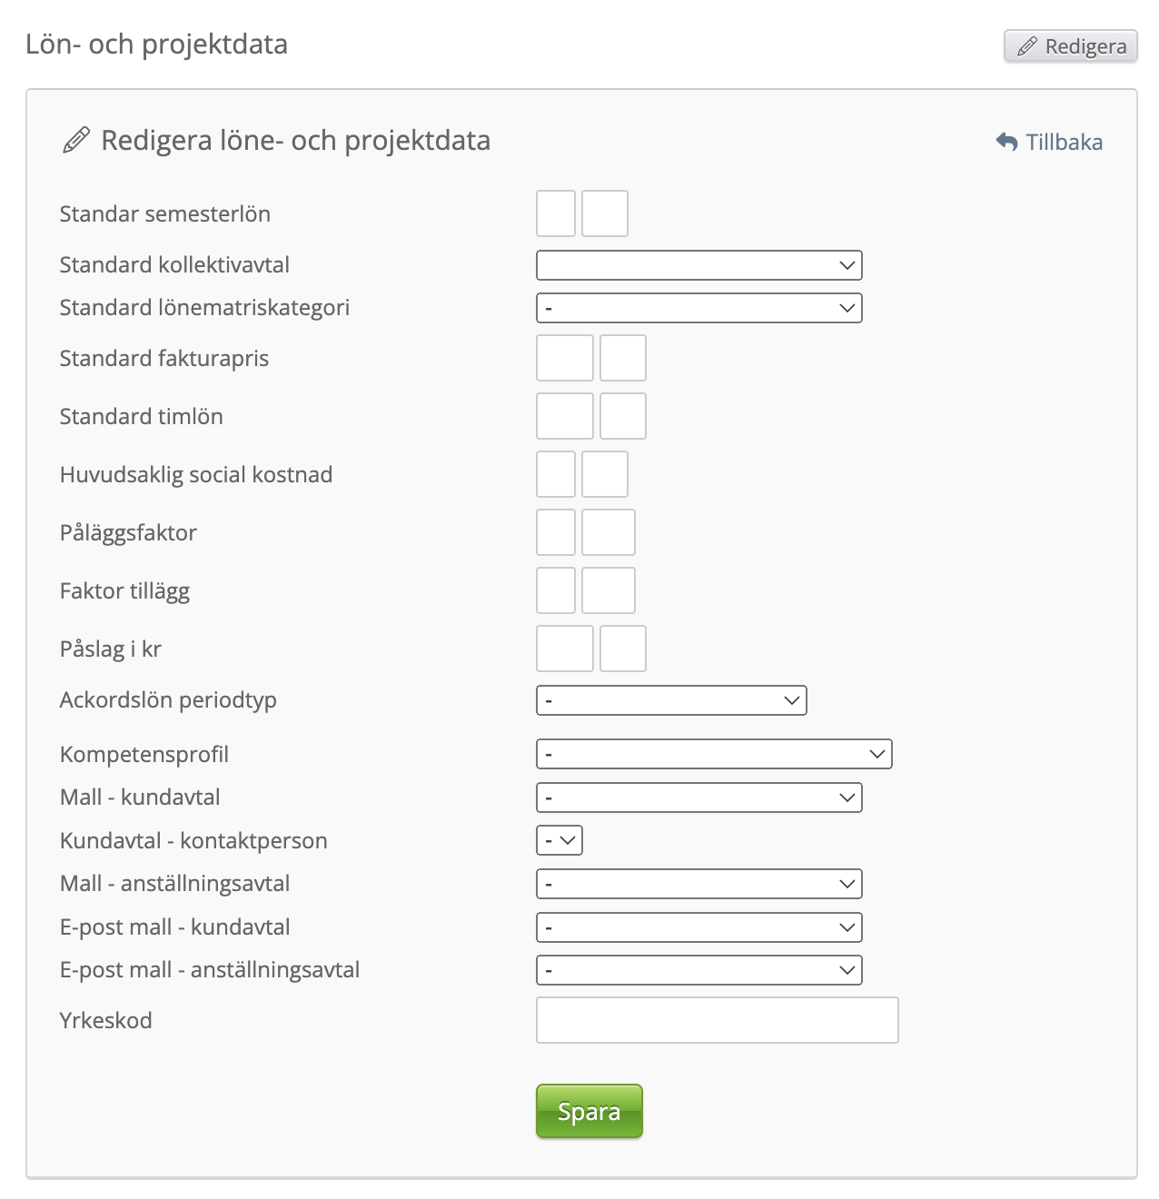Click the first Standar semesterlön input box
This screenshot has width=1159, height=1199.
click(556, 213)
